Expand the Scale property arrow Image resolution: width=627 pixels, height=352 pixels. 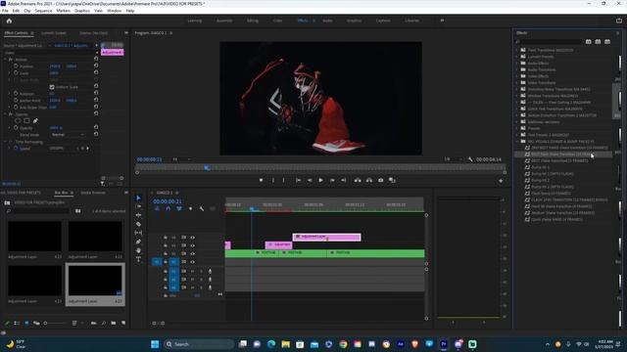point(10,73)
